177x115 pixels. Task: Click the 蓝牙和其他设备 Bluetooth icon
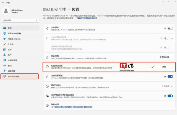[x=4, y=34]
